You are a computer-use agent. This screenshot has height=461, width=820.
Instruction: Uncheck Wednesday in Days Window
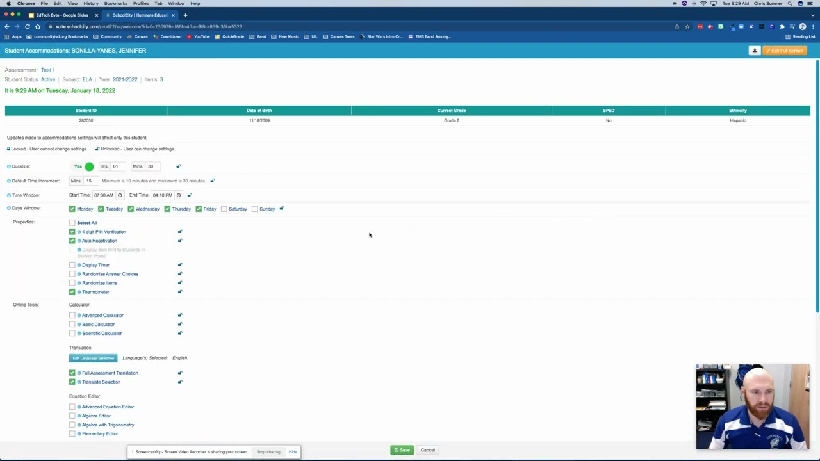(x=131, y=209)
